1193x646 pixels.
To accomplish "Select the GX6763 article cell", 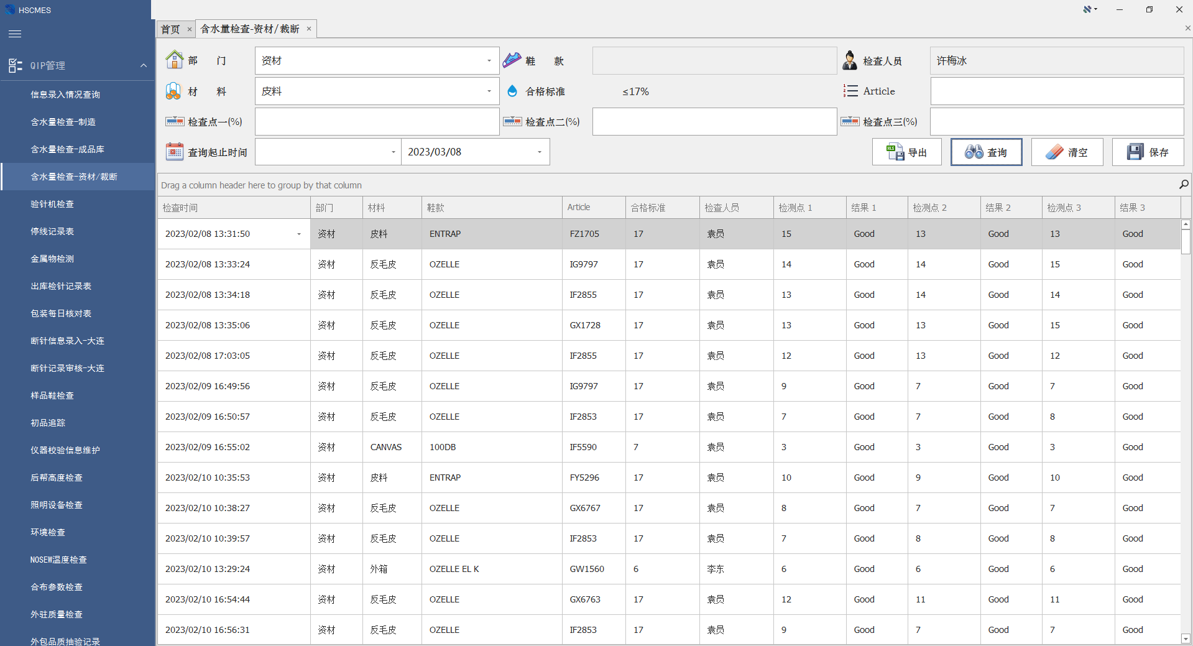I will pyautogui.click(x=594, y=599).
